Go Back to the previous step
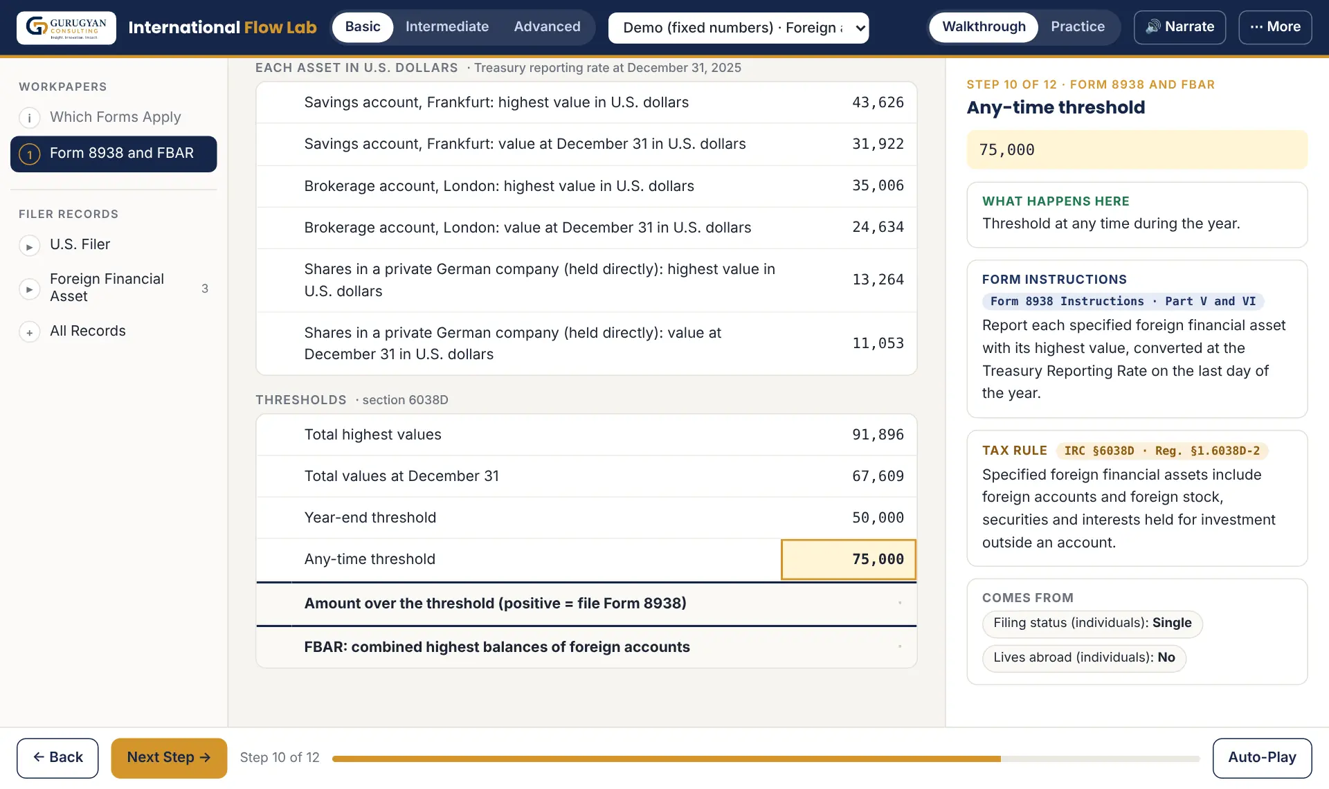1329x789 pixels. [x=57, y=758]
